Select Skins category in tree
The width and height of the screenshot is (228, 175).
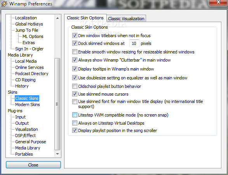tap(12, 92)
